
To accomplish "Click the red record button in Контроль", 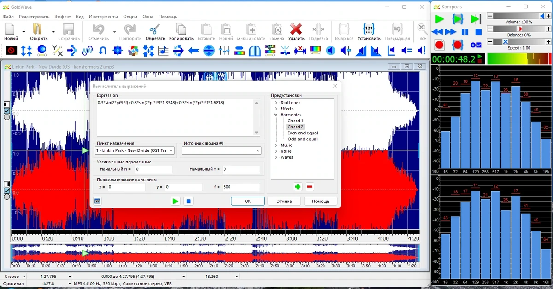I will [x=439, y=45].
